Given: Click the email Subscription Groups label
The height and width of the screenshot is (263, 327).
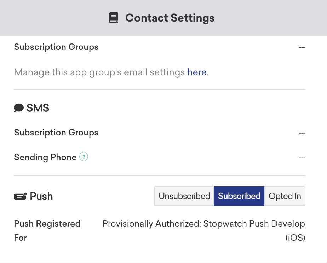Looking at the screenshot, I should tap(56, 47).
